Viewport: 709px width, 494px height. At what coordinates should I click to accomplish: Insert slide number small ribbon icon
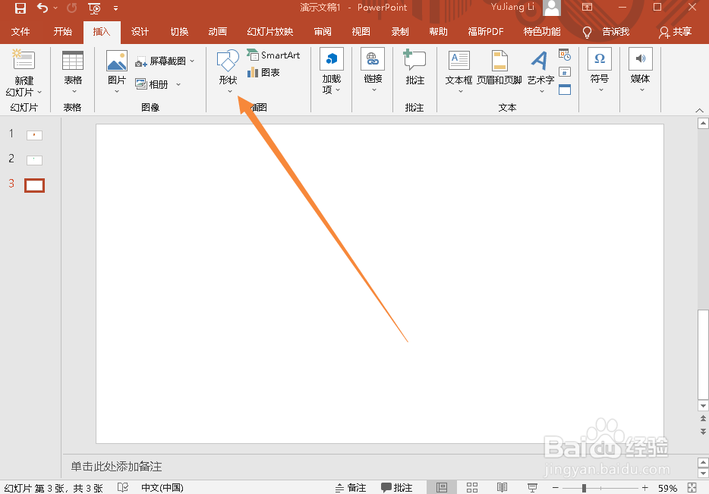click(x=565, y=72)
